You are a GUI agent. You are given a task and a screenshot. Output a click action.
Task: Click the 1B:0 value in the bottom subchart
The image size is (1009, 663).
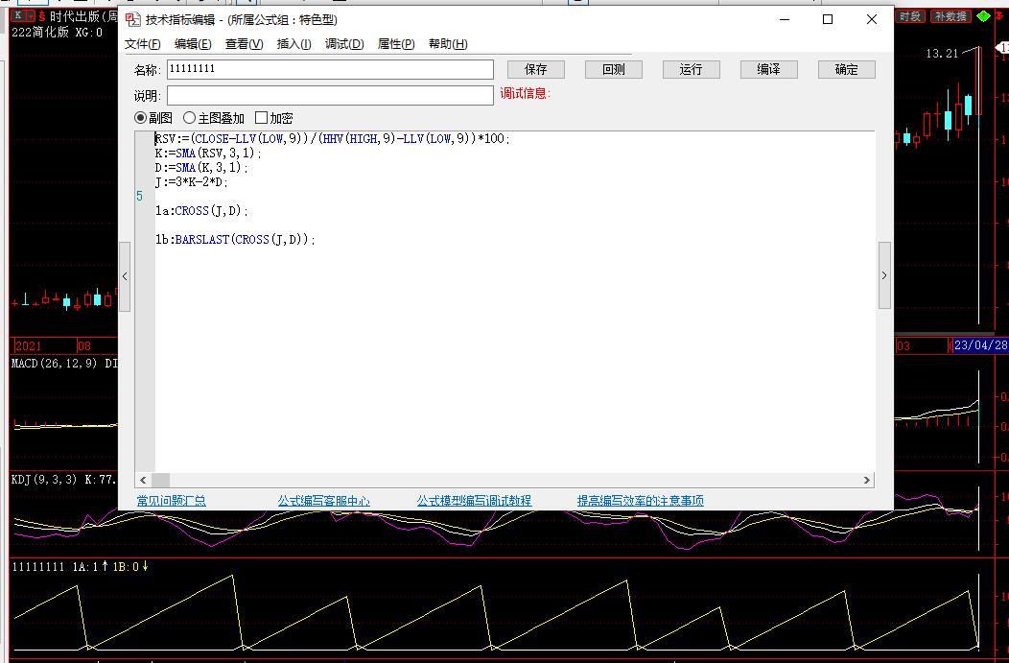(x=127, y=567)
